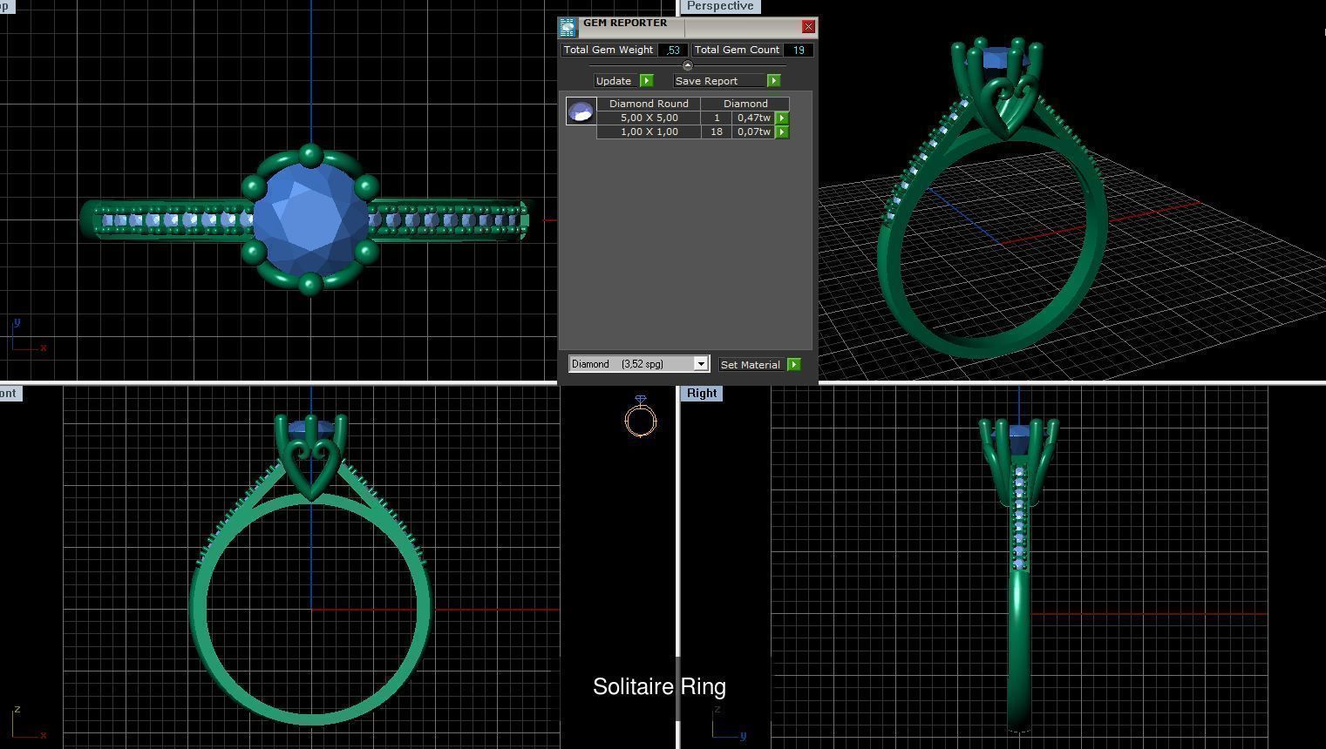Select the '5,00 X 5,00' gem size cell
This screenshot has height=749, width=1326.
point(649,118)
